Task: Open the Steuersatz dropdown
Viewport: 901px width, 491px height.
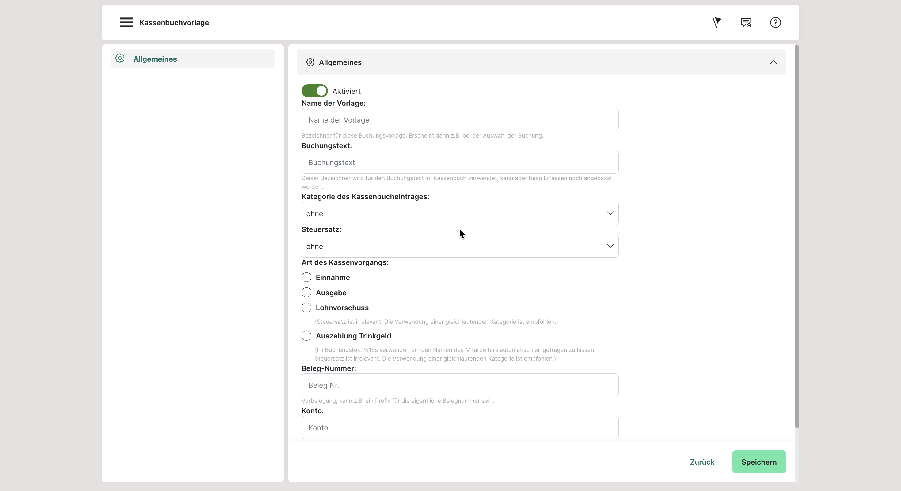Action: point(460,246)
